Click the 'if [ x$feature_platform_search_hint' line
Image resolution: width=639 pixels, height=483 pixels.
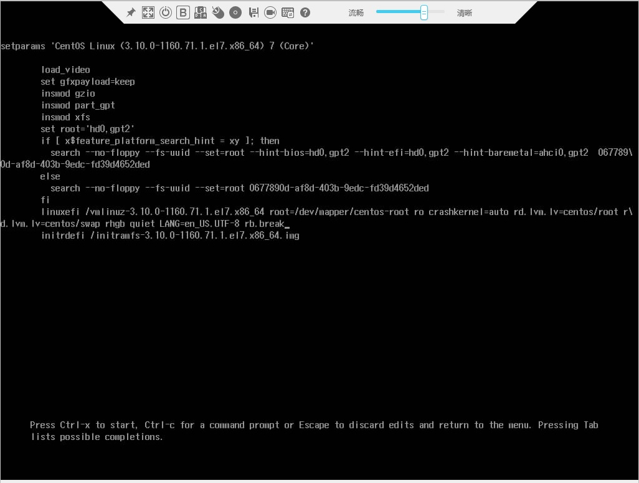pyautogui.click(x=160, y=141)
